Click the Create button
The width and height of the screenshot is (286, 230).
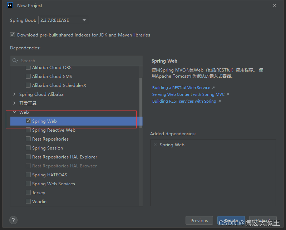click(x=231, y=220)
